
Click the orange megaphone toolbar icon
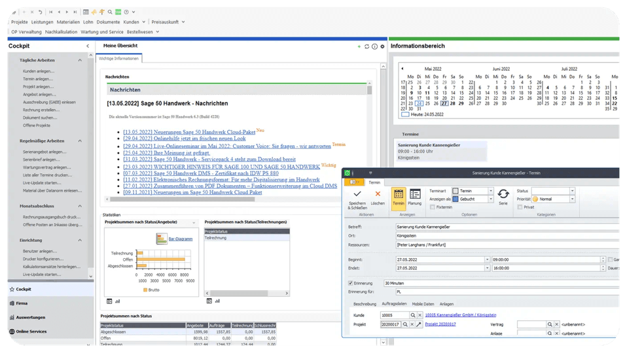point(94,12)
